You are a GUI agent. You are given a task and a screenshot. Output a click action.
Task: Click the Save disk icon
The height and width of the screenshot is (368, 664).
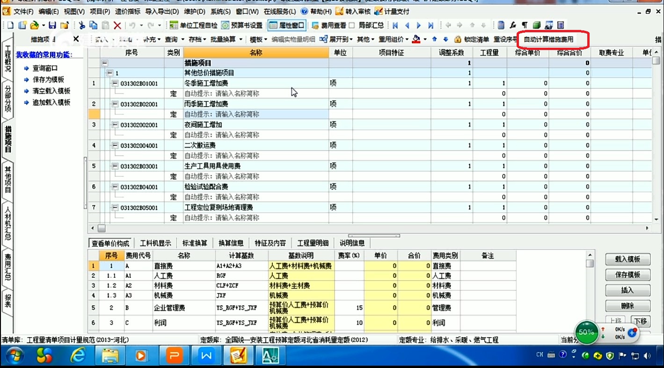click(x=52, y=25)
